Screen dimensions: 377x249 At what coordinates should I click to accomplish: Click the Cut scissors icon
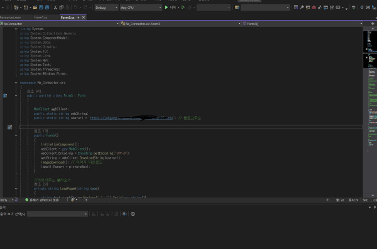pyautogui.click(x=55, y=8)
